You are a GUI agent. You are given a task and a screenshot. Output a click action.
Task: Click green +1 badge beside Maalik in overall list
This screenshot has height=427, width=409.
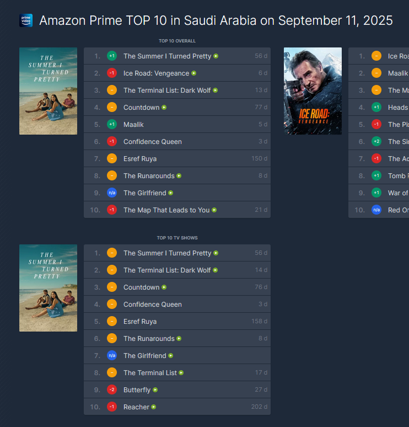(x=112, y=125)
